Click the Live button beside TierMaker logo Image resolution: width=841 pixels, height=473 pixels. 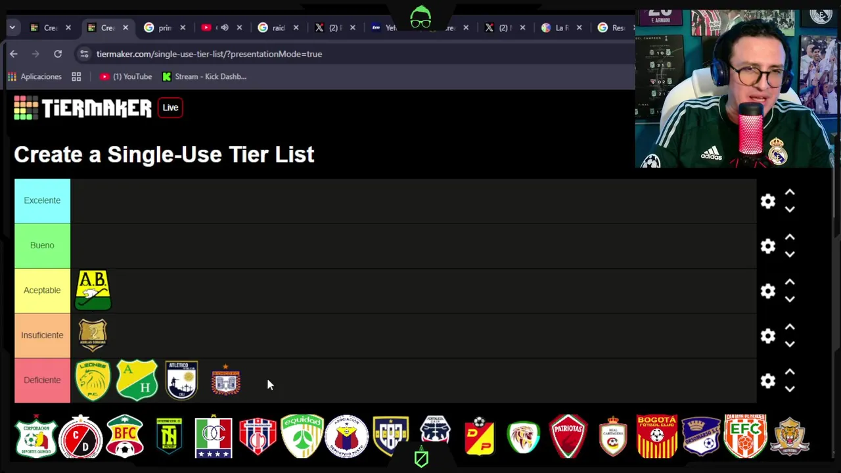(x=170, y=108)
